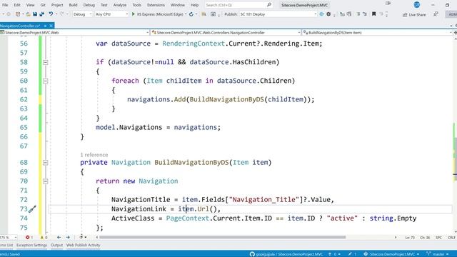The image size is (457, 257).
Task: Click the horizontal scrollbar thumb
Action: (x=222, y=237)
